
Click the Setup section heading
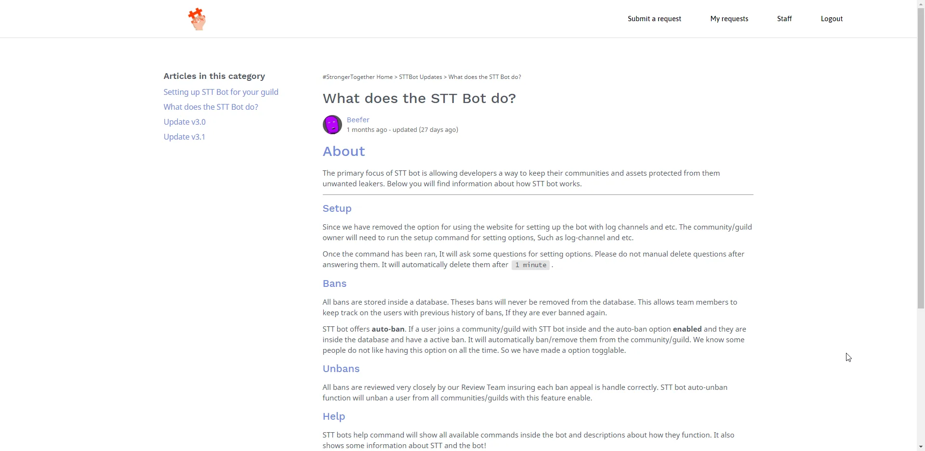(x=336, y=208)
